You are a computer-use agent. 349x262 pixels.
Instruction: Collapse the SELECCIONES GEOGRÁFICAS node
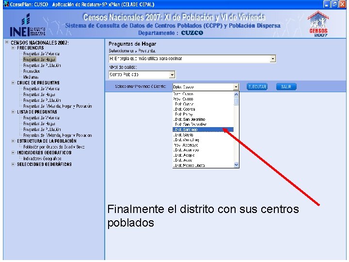tap(13, 164)
